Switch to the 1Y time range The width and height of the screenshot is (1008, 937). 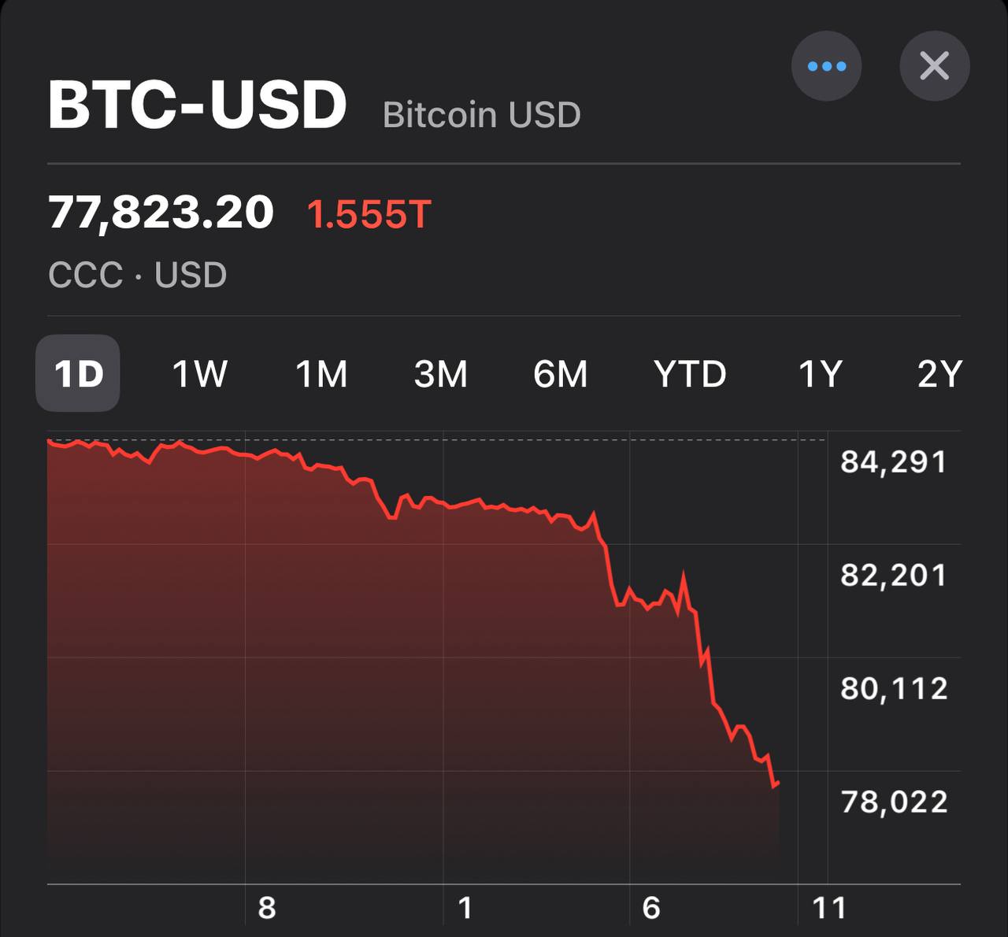(821, 373)
